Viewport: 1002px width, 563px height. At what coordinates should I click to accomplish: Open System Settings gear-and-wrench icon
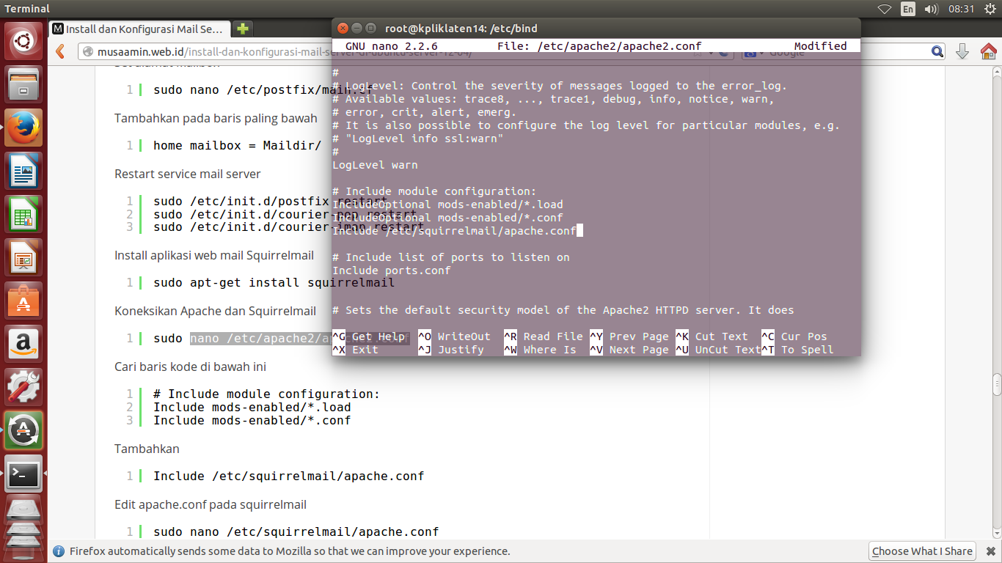(x=24, y=388)
